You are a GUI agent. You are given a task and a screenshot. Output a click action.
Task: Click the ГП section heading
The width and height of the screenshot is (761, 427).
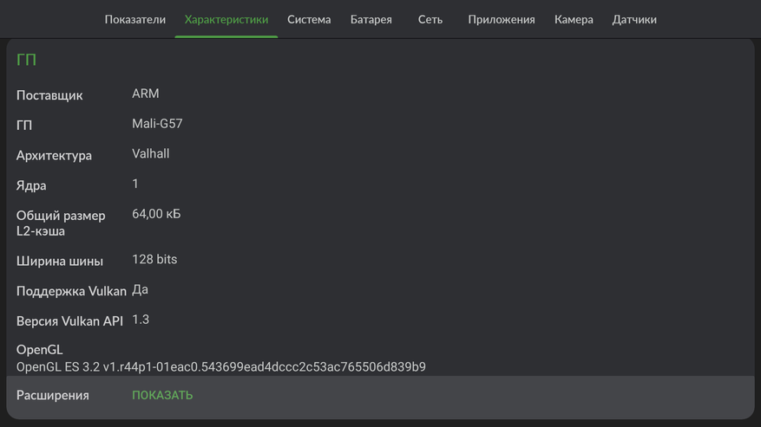click(x=26, y=61)
